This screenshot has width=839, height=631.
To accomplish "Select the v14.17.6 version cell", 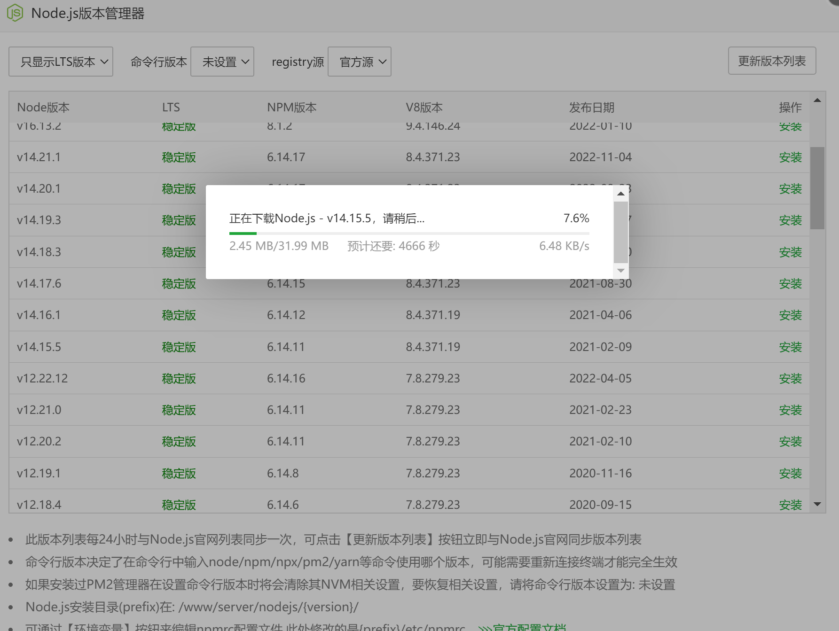I will (39, 283).
